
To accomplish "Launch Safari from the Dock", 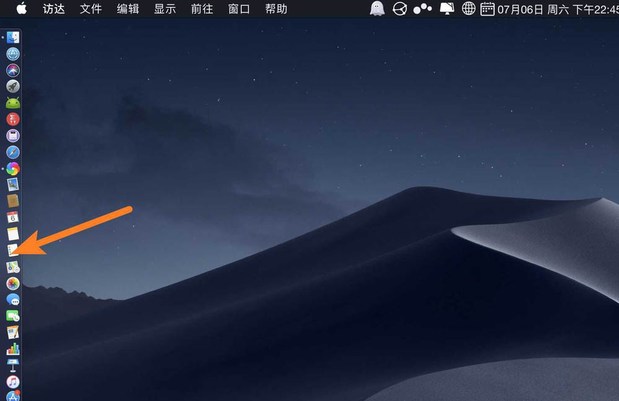I will click(13, 152).
